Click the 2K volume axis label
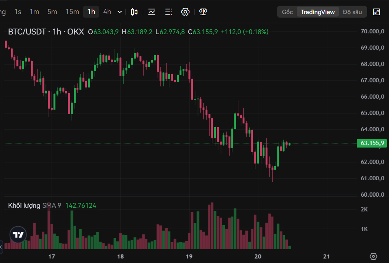389x263 pixels. click(364, 210)
